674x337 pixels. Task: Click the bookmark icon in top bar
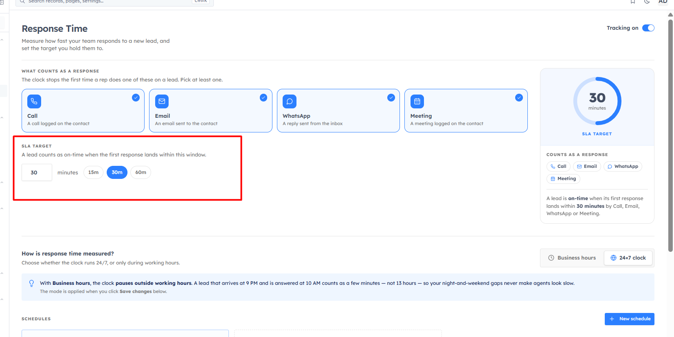tap(633, 2)
